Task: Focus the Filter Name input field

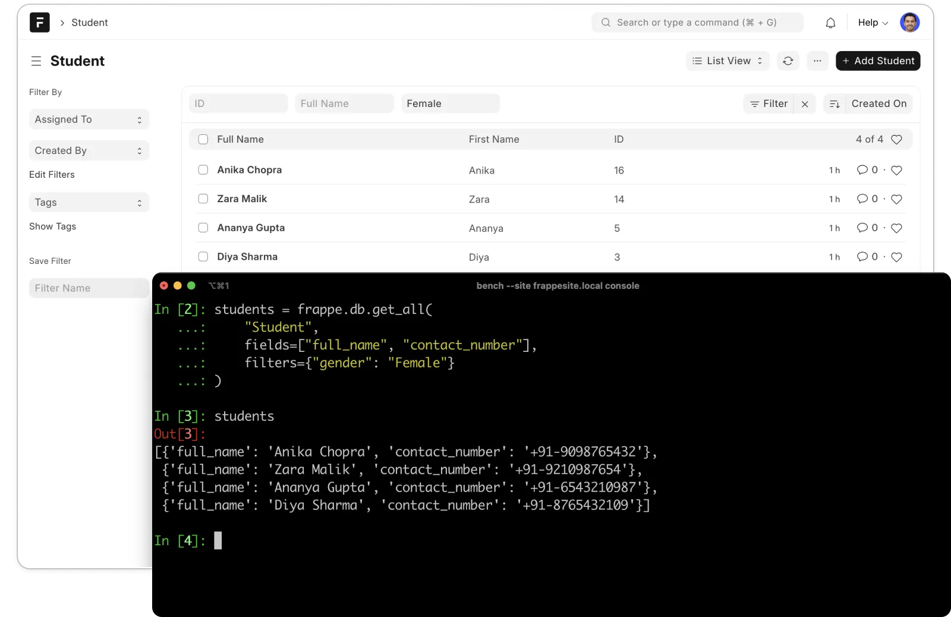Action: tap(89, 288)
